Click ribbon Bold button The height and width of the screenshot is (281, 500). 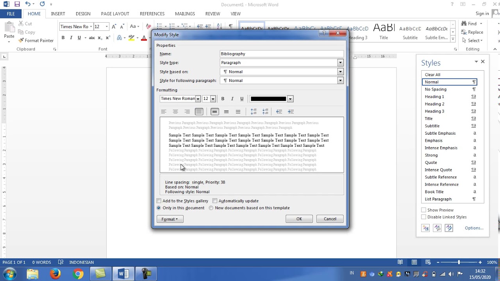[x=63, y=38]
